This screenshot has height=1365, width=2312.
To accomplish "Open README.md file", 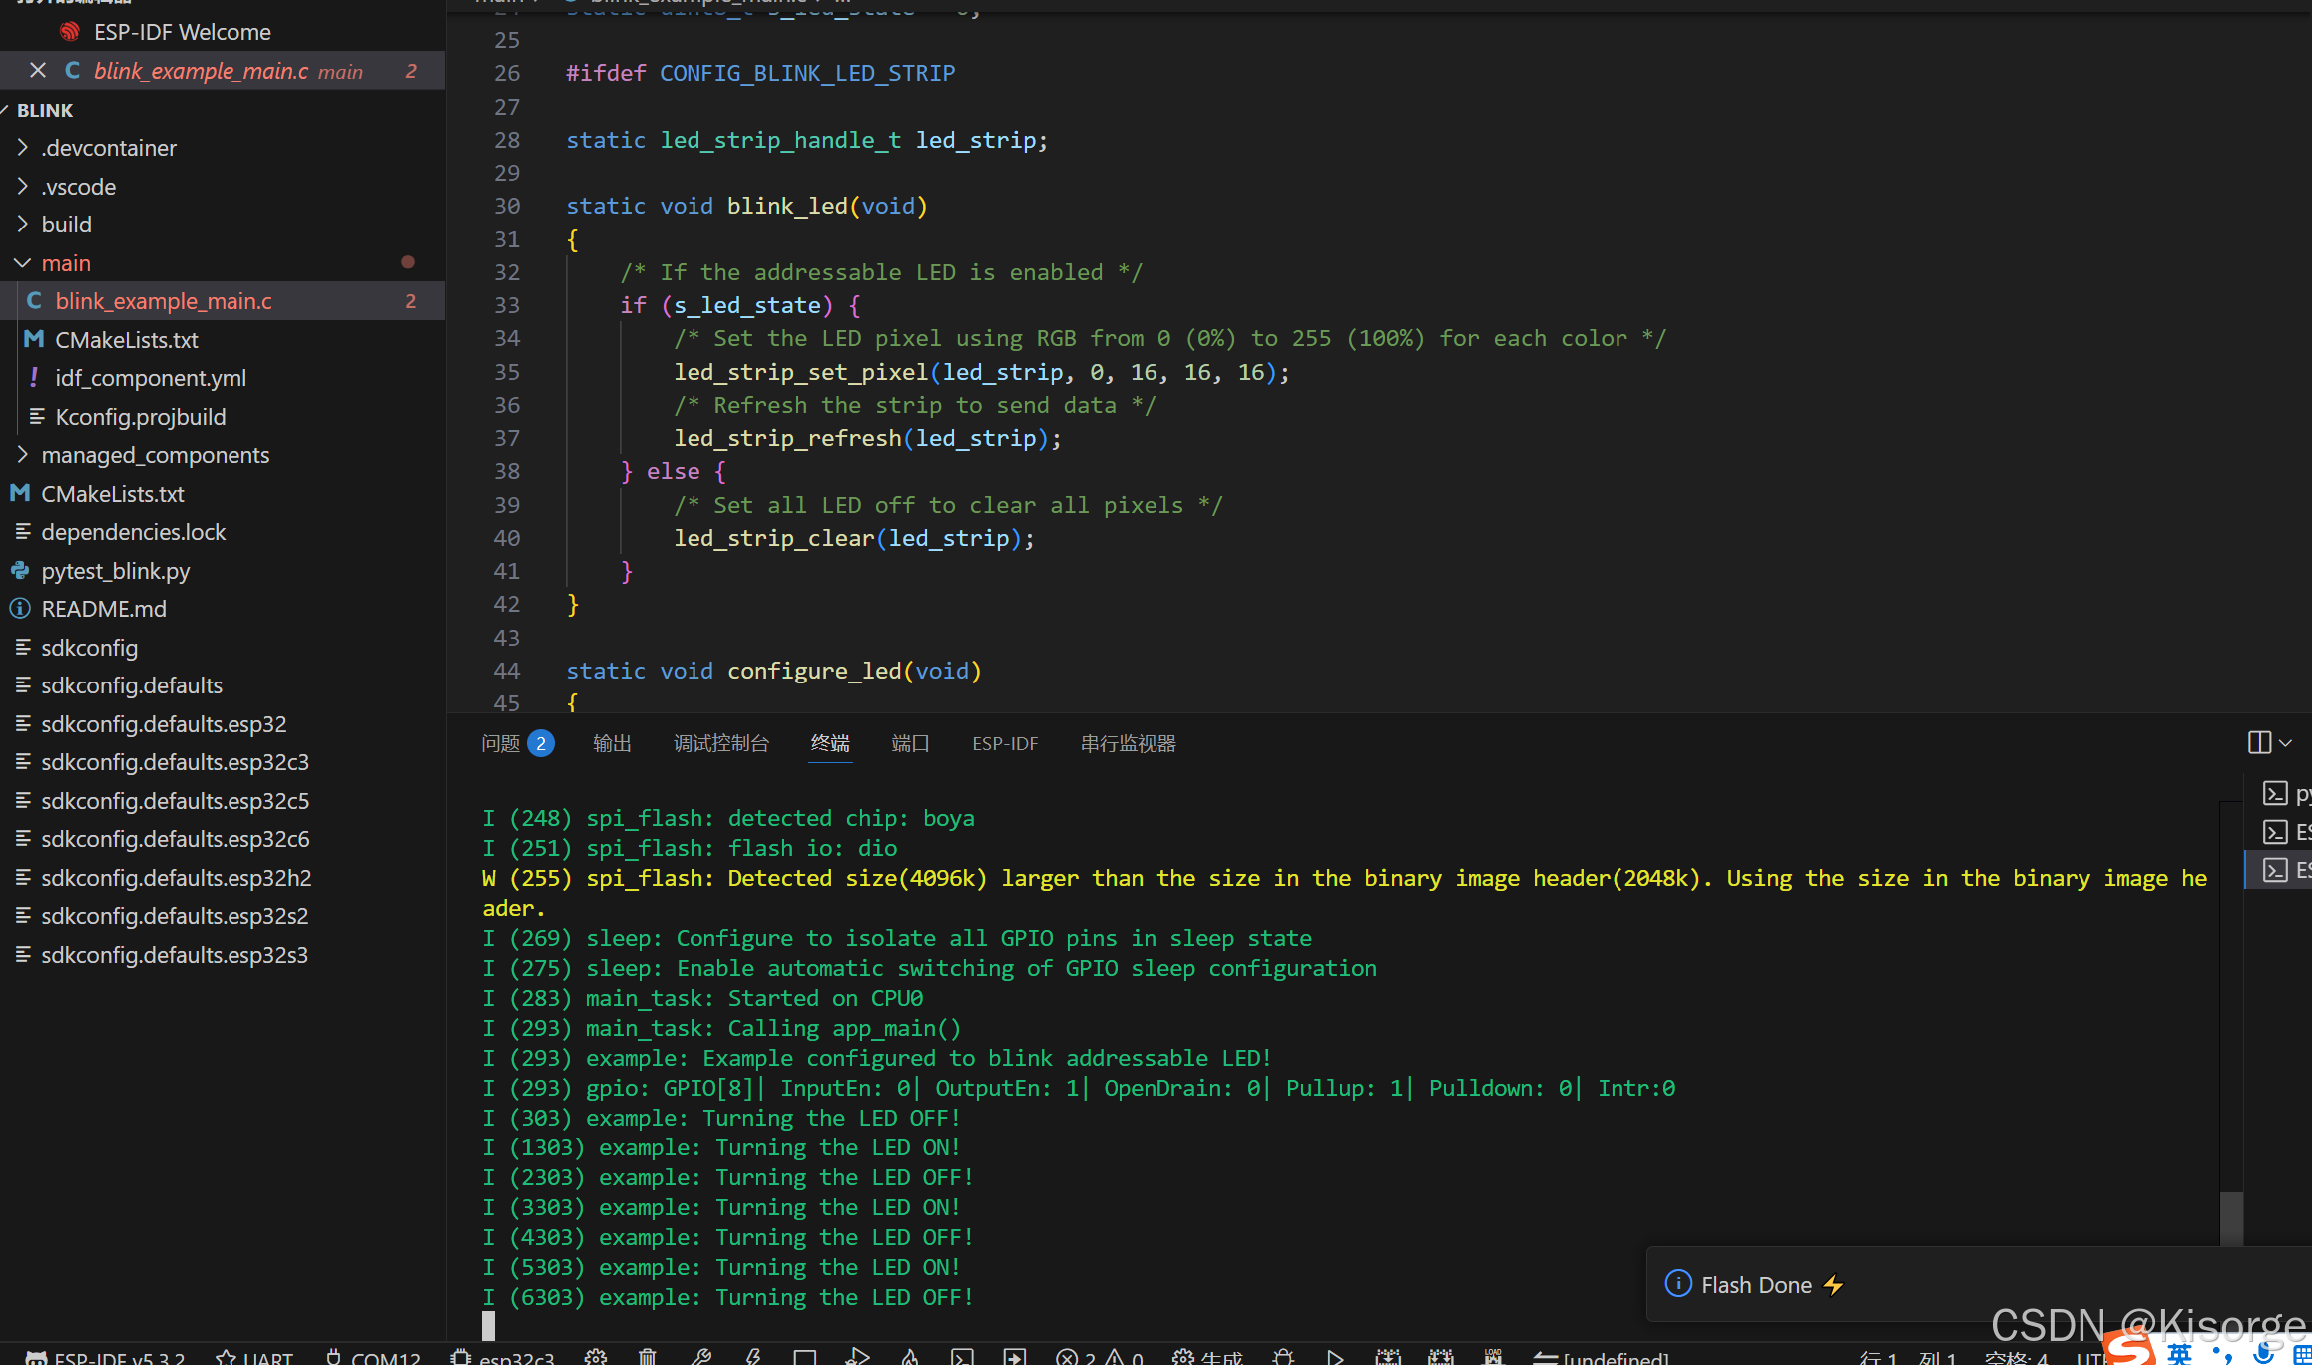I will (x=104, y=609).
